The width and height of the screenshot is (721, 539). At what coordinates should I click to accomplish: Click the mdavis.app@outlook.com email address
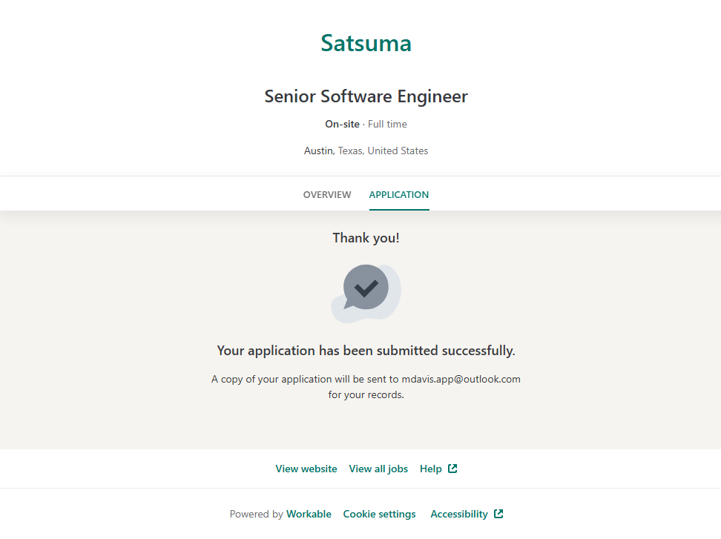tap(461, 379)
